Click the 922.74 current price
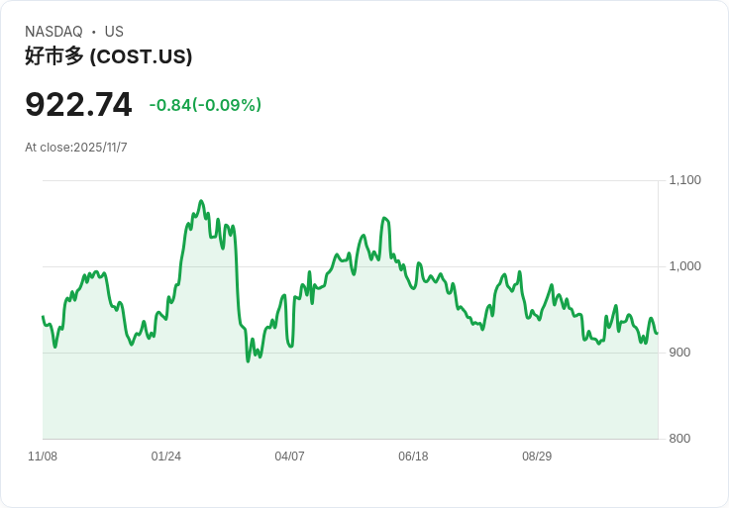 click(x=78, y=105)
